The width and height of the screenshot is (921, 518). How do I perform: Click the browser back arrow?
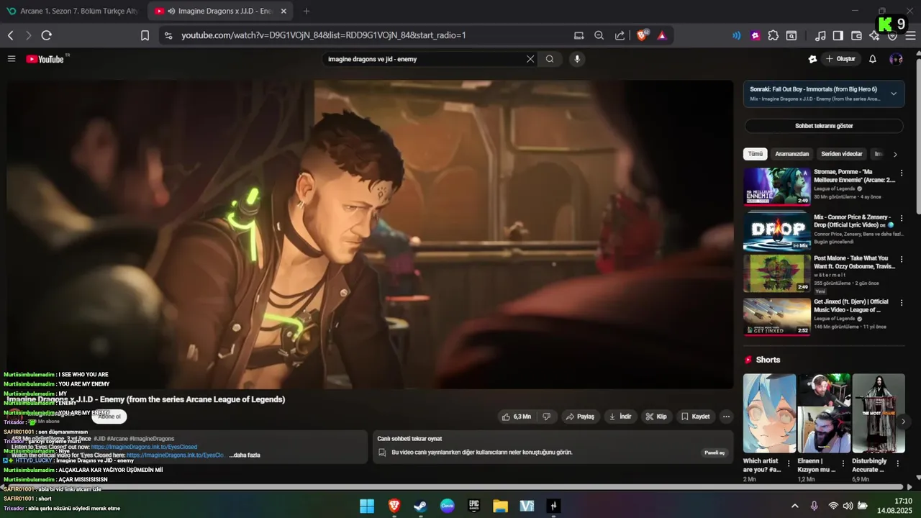tap(11, 35)
